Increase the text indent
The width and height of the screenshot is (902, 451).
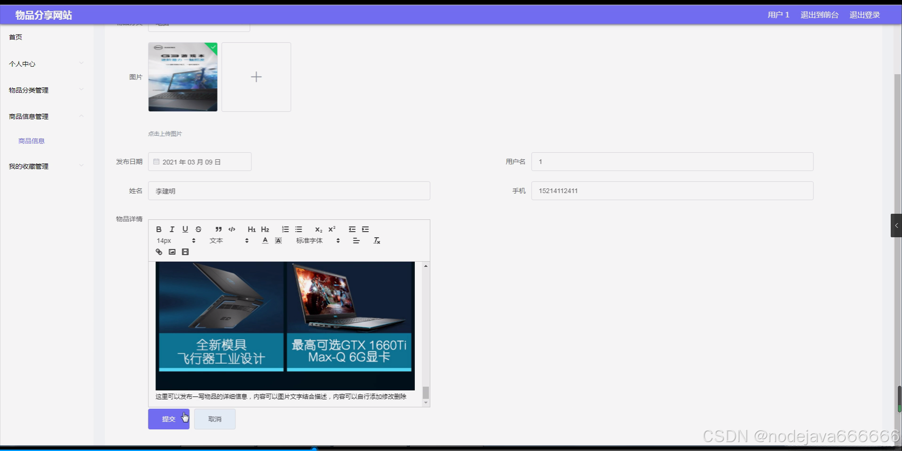point(365,229)
